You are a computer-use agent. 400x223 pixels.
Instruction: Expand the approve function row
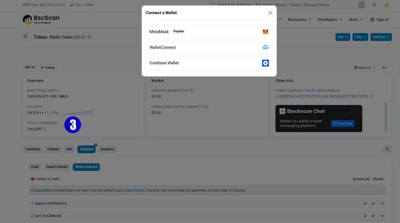pyautogui.click(x=207, y=203)
